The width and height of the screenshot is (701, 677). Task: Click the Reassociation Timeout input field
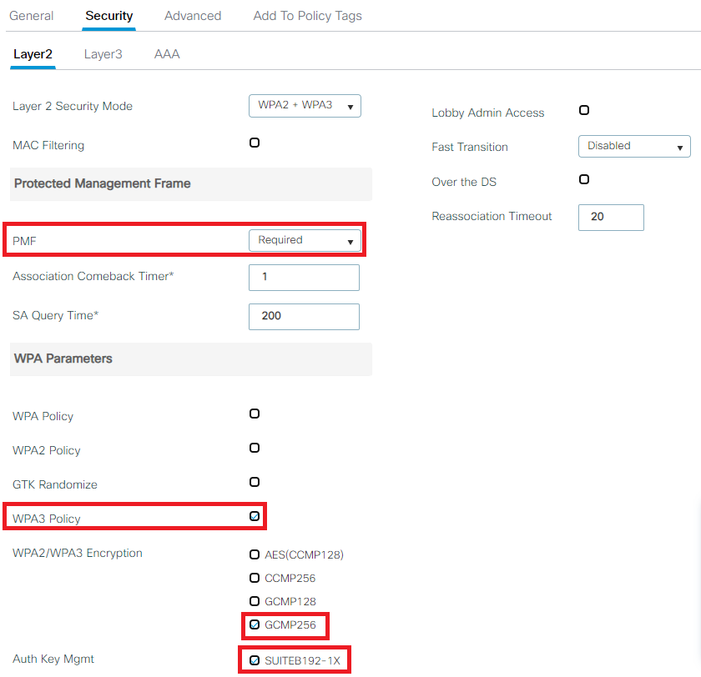(611, 218)
